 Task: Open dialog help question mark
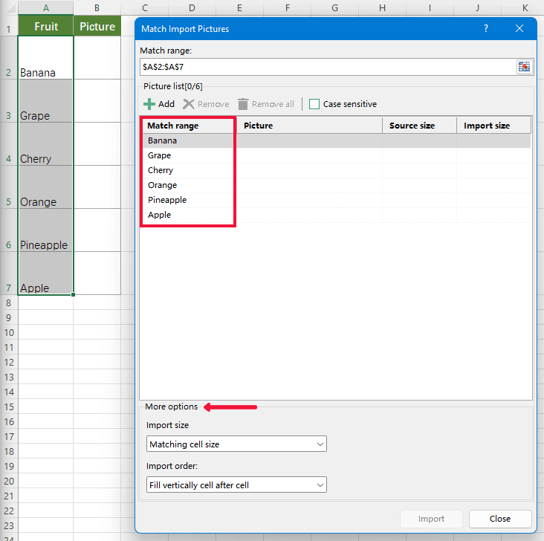486,28
